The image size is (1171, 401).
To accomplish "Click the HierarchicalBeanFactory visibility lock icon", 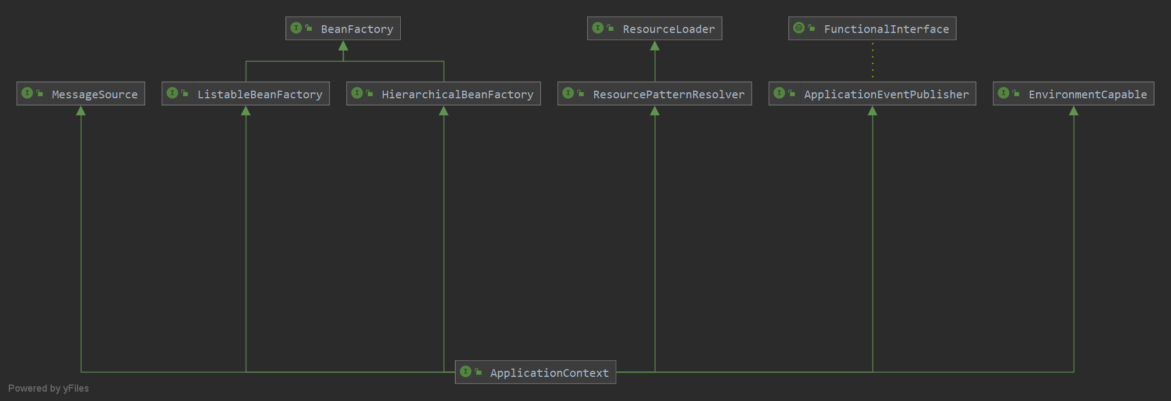I will coord(369,93).
